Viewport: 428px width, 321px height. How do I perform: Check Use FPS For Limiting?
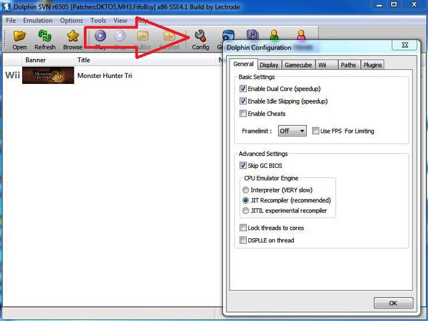[315, 130]
